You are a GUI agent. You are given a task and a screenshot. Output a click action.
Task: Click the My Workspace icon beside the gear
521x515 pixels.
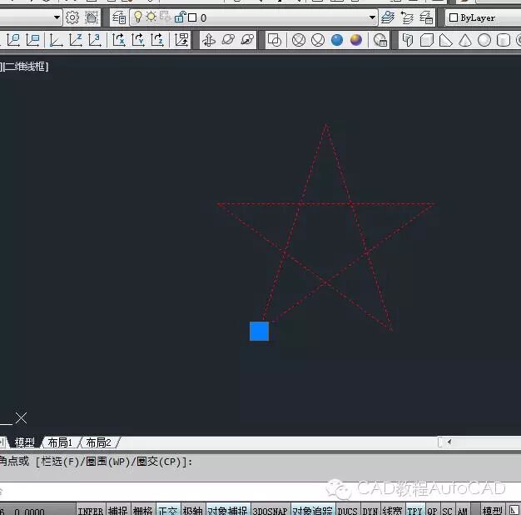click(x=92, y=17)
